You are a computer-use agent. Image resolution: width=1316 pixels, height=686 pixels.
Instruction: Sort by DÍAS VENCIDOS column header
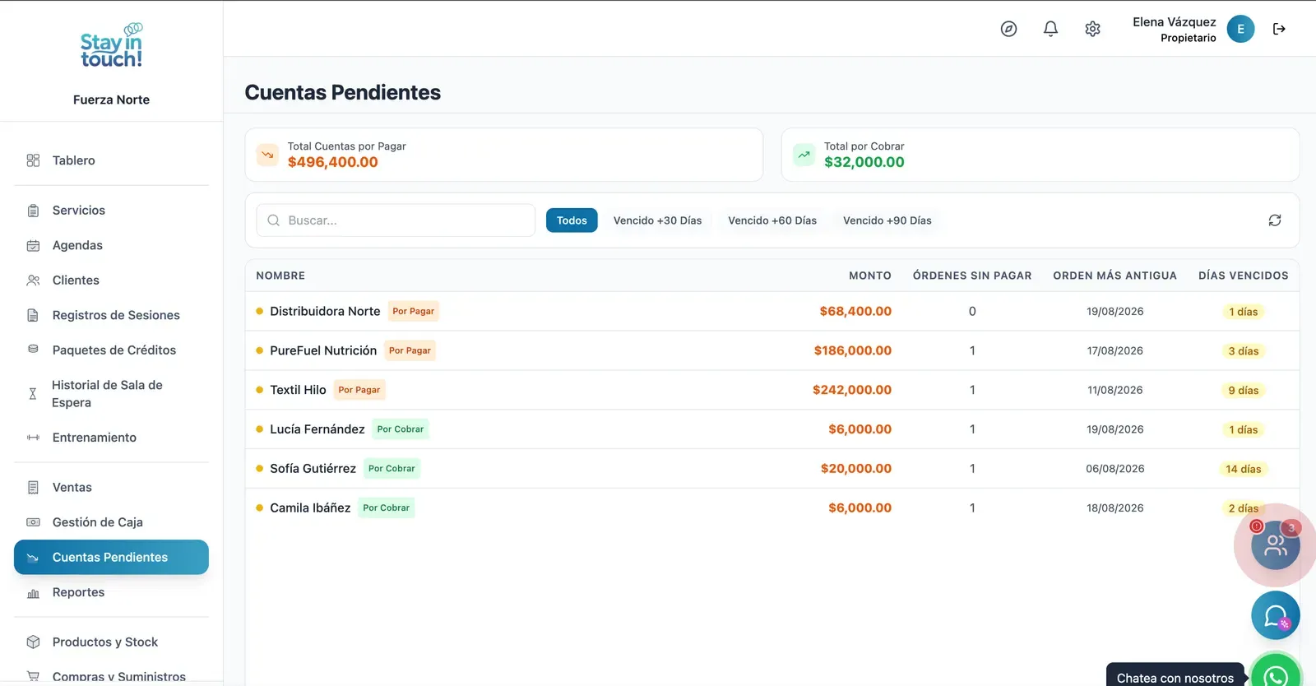click(1243, 276)
